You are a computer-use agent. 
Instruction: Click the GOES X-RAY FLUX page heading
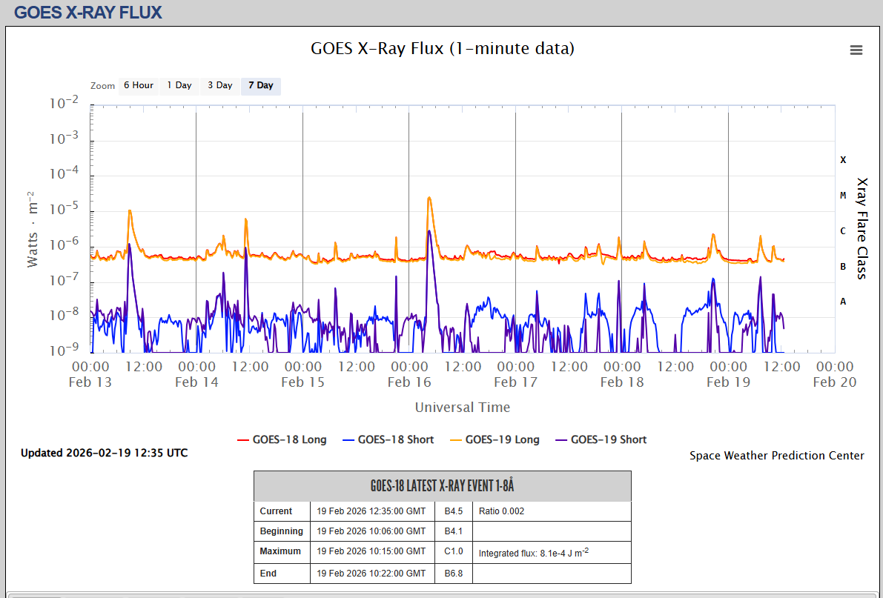pyautogui.click(x=87, y=13)
